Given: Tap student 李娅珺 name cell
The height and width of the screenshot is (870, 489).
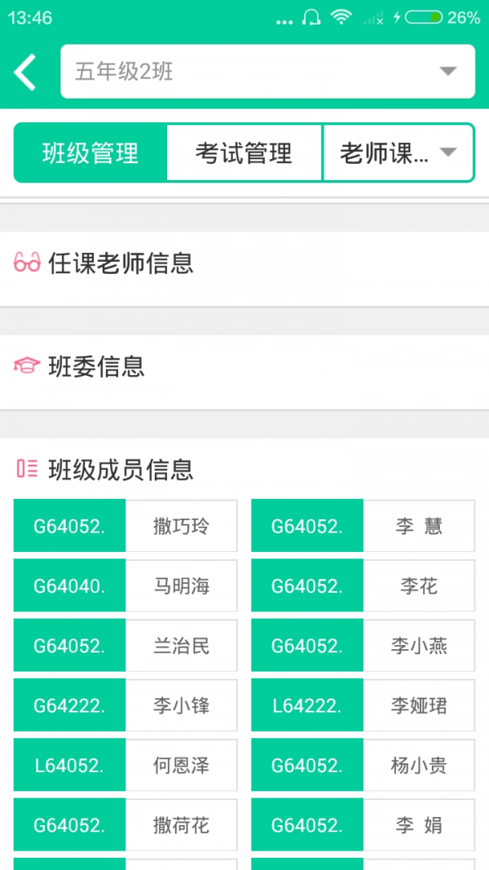Looking at the screenshot, I should (x=419, y=706).
